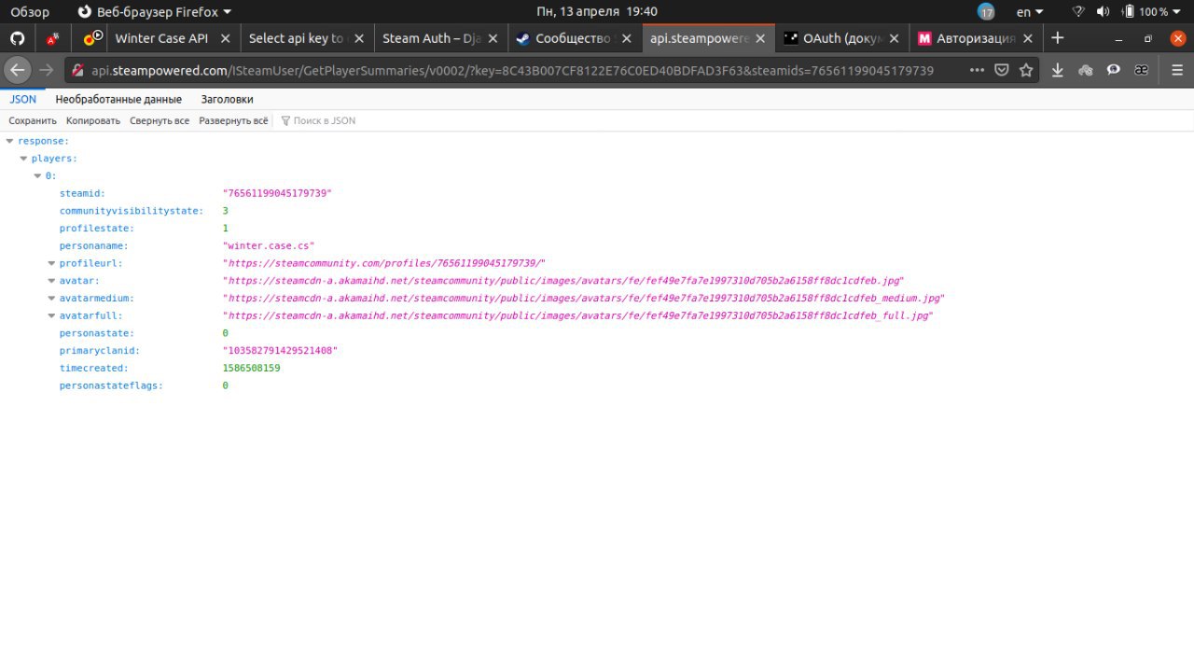Switch to Winter Case API browser tab

pyautogui.click(x=161, y=38)
